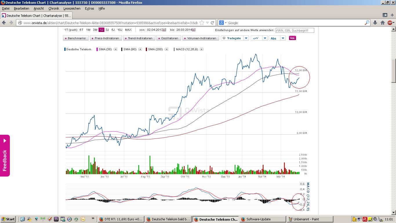Open the wireless signal quick launch icon
396x223 pixels.
click(43, 219)
